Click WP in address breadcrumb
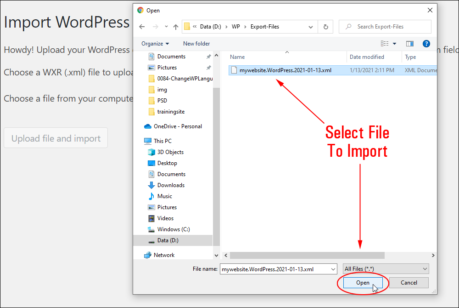The image size is (459, 308). [x=235, y=27]
